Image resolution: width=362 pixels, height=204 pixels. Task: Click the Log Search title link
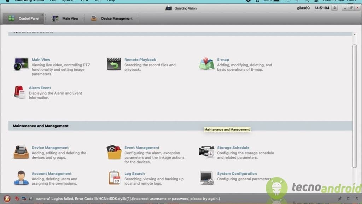pyautogui.click(x=135, y=174)
